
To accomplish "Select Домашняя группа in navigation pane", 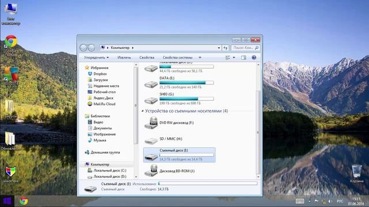I will (103, 152).
